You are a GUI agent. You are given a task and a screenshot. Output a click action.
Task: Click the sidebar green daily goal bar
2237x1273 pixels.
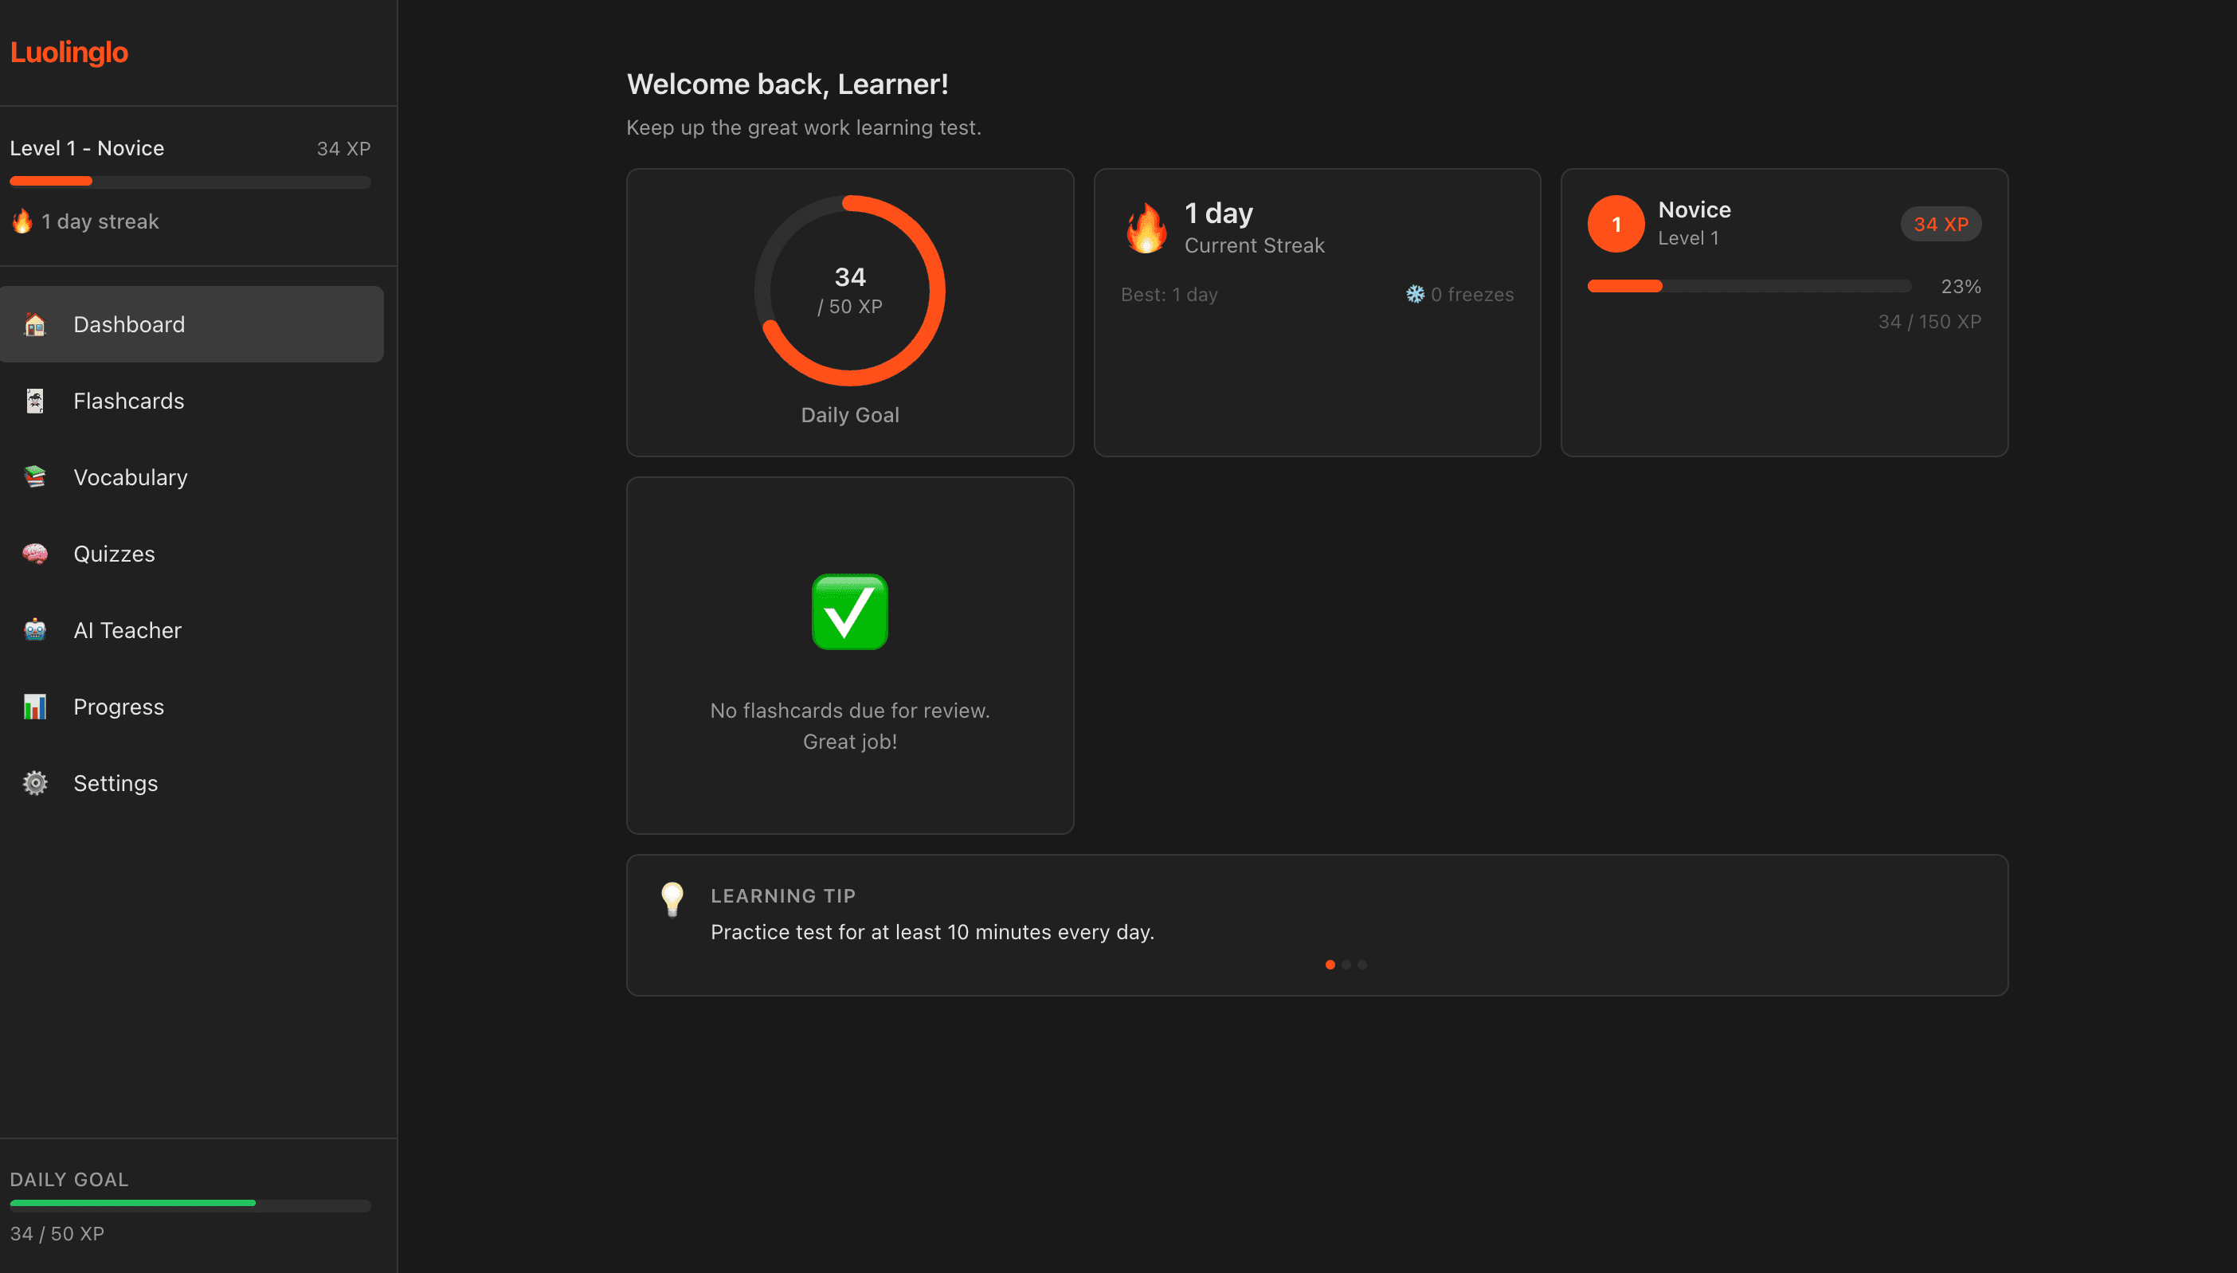(x=190, y=1204)
